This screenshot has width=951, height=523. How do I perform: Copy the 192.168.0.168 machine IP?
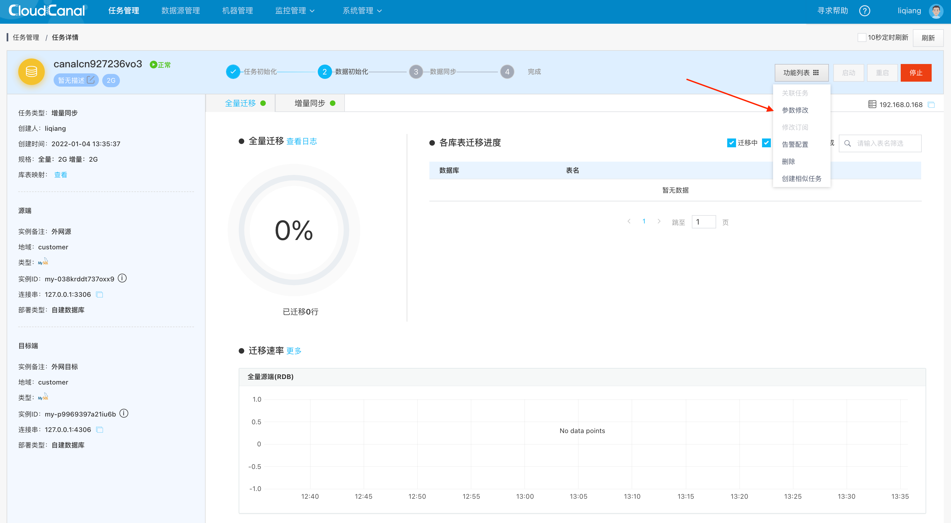pos(931,105)
